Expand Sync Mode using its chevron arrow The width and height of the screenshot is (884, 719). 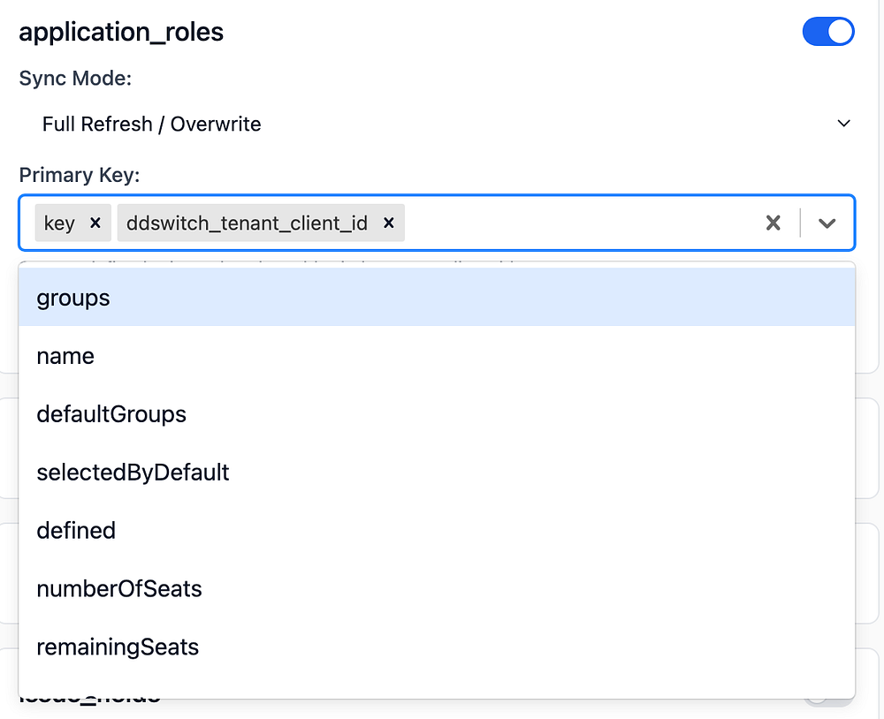click(x=843, y=125)
